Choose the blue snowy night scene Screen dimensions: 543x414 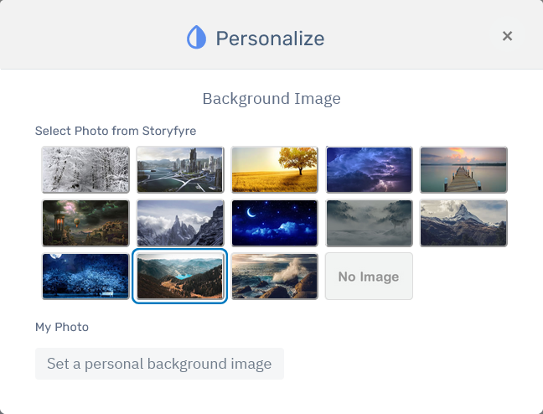pyautogui.click(x=85, y=277)
